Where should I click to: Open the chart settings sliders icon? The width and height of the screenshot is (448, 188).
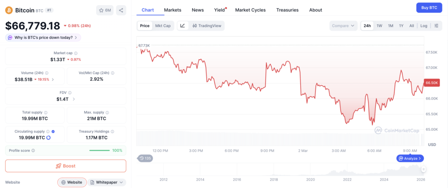tap(436, 26)
